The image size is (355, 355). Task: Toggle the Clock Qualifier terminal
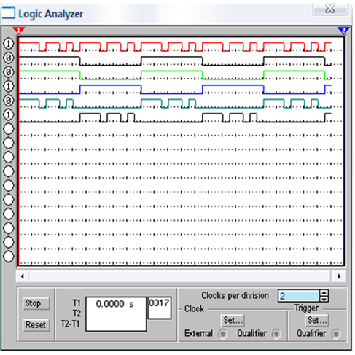(276, 334)
